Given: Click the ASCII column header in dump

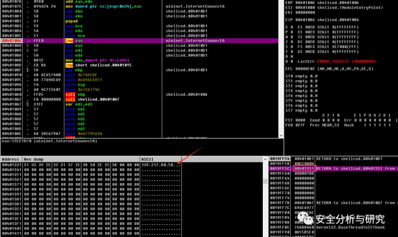Looking at the screenshot, I should point(161,159).
